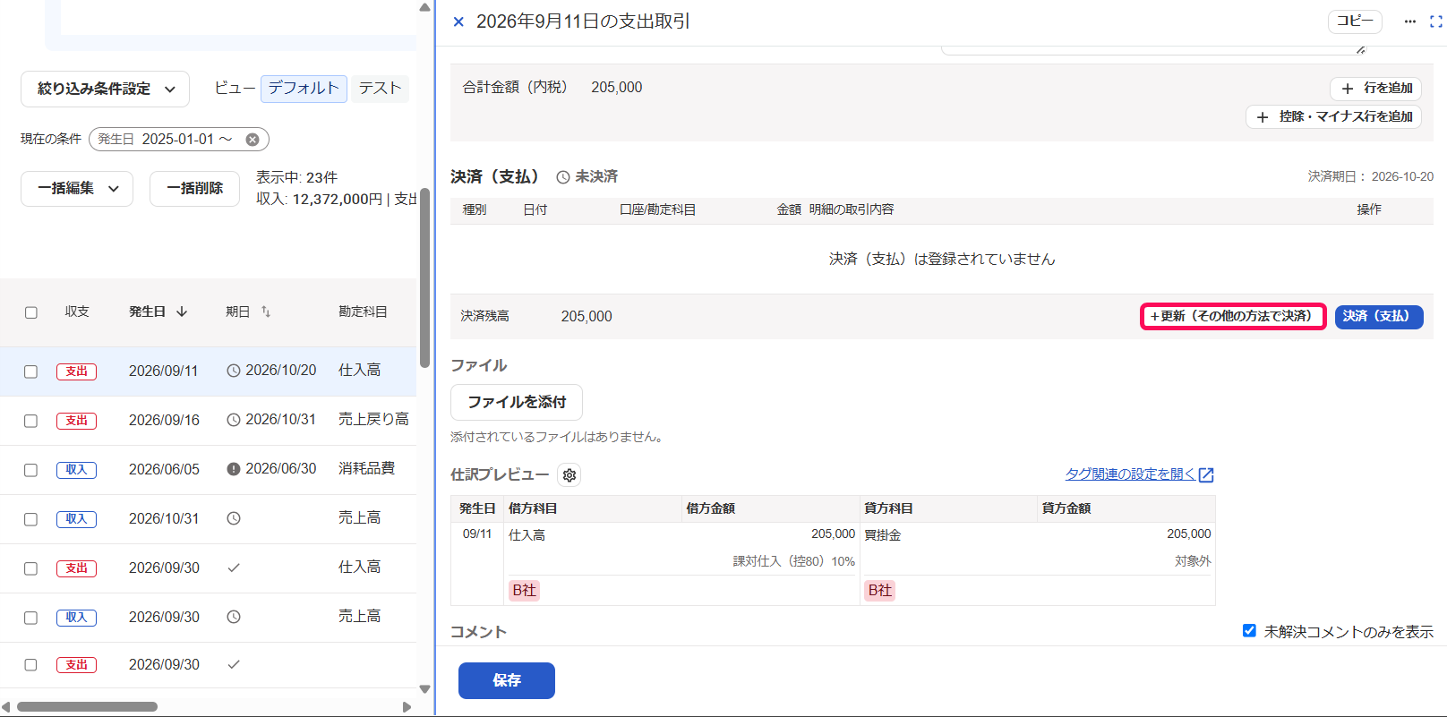
Task: Switch to the デフォルト view tab
Action: pyautogui.click(x=304, y=89)
